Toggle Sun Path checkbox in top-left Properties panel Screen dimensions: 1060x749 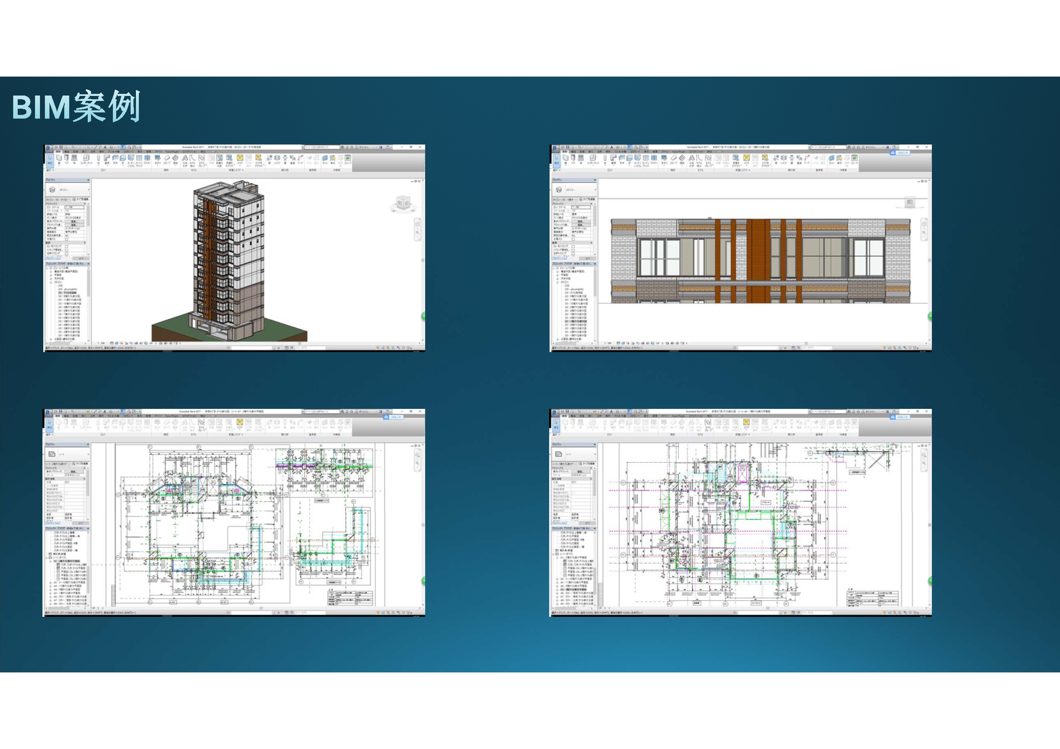point(67,240)
